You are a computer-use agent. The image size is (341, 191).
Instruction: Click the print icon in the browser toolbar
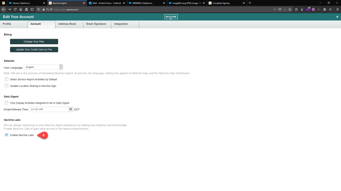coord(26,10)
